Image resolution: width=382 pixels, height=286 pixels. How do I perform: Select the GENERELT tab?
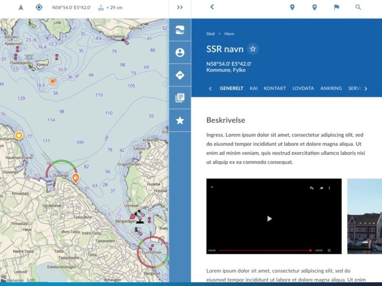tap(231, 88)
